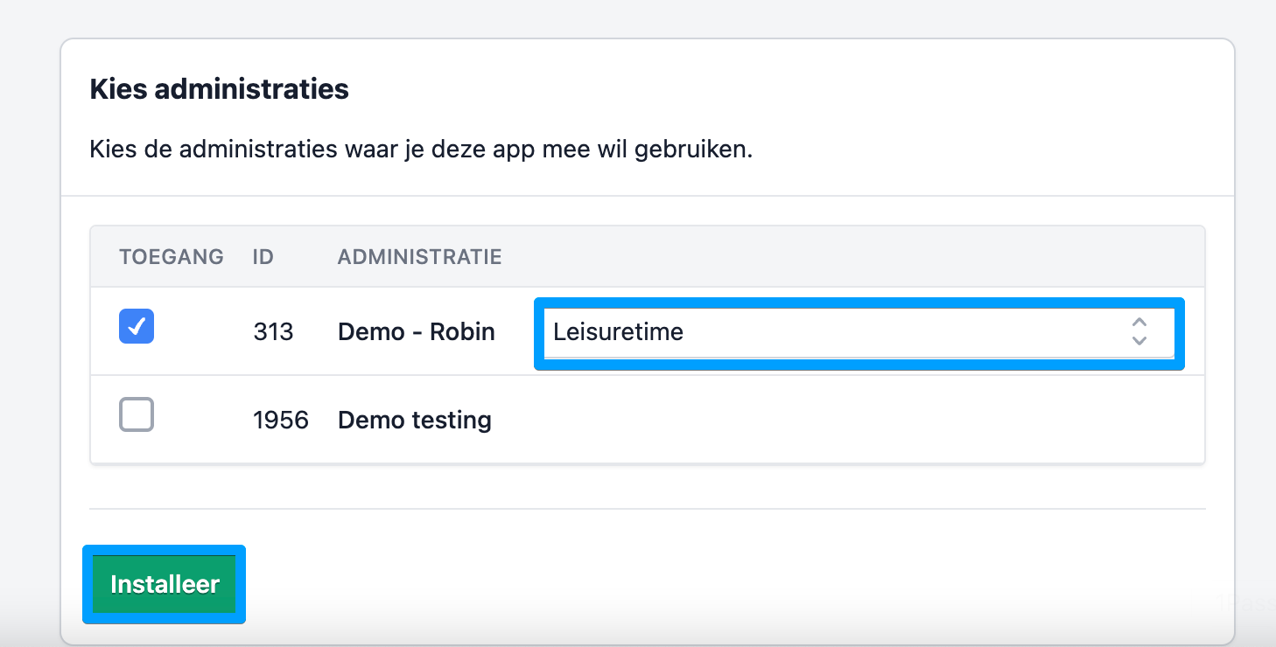Click the empty checkbox square in row 1956

click(137, 414)
